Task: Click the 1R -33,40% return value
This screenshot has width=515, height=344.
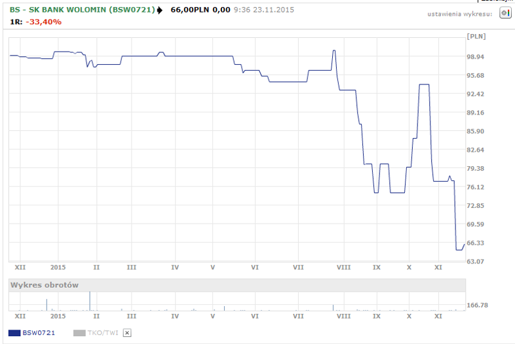Action: pyautogui.click(x=44, y=22)
